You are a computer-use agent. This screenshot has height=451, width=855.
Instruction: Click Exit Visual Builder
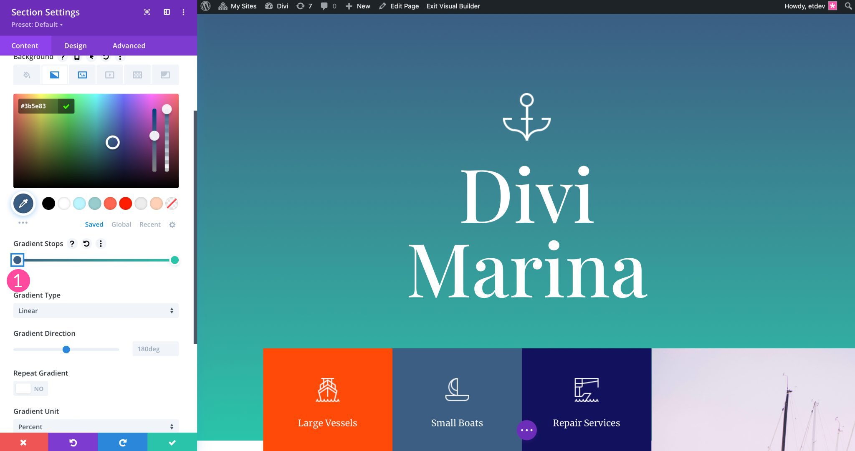[453, 6]
